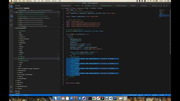180x101 pixels.
Task: Click the open changes icon in editor toolbar
Action: click(164, 6)
